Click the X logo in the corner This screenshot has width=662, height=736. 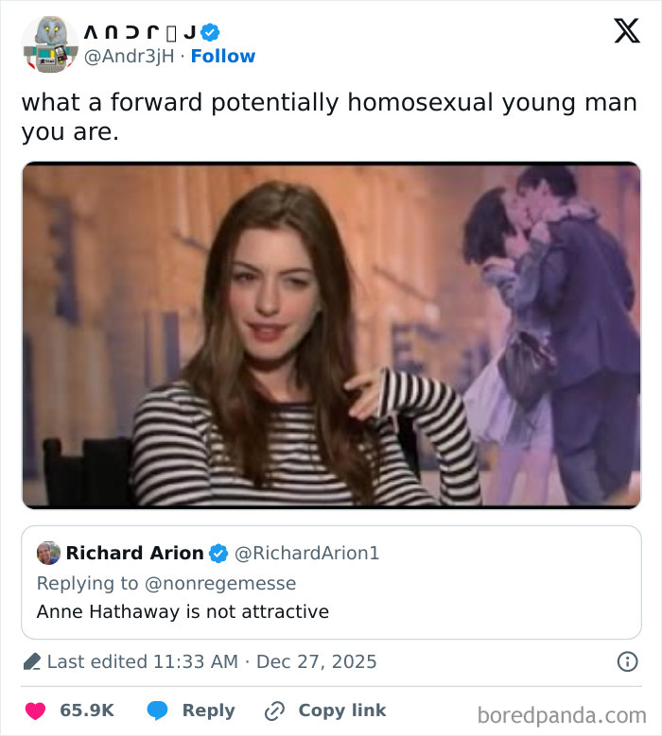pyautogui.click(x=626, y=32)
